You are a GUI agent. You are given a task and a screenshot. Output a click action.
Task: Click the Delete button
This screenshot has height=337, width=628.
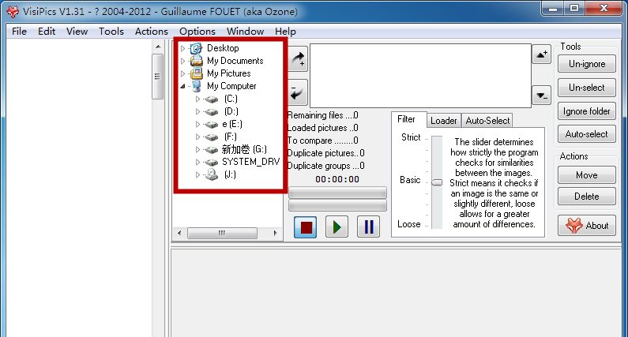click(587, 197)
